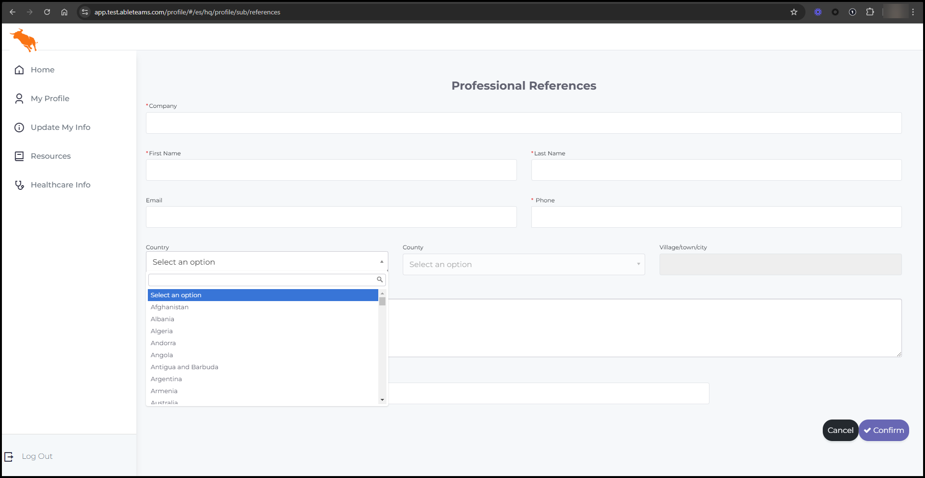Open the browser extensions puzzle icon
Viewport: 925px width, 478px height.
point(870,12)
